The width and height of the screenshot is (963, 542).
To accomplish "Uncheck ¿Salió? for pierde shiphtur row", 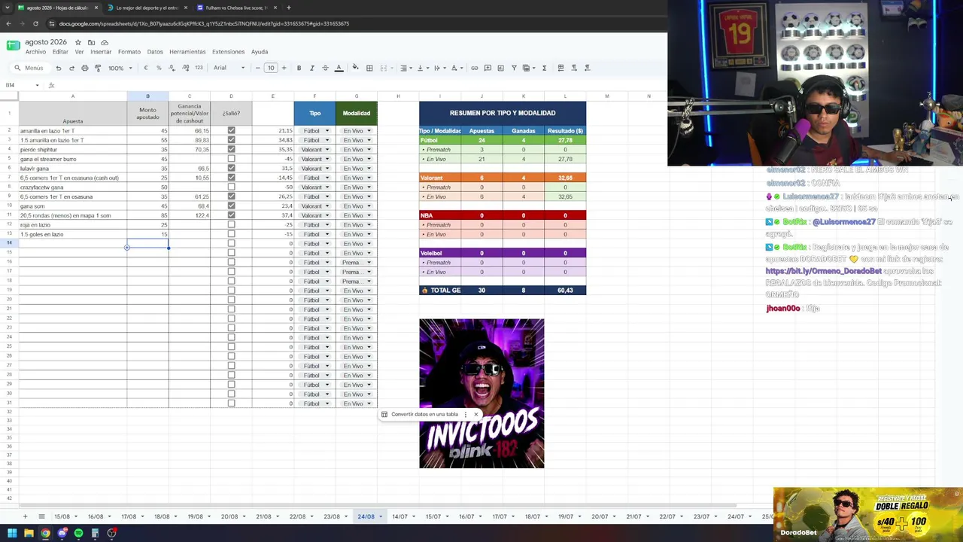I will tap(231, 149).
